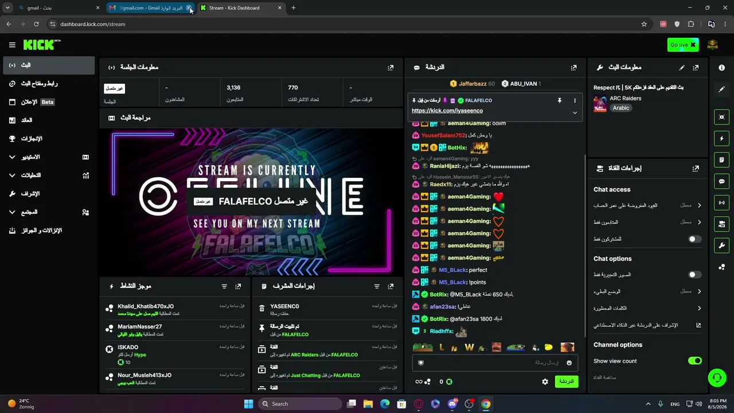Screen dimensions: 734x413
Task: Pop out the معلومات البث stream info panel
Action: click(696, 67)
